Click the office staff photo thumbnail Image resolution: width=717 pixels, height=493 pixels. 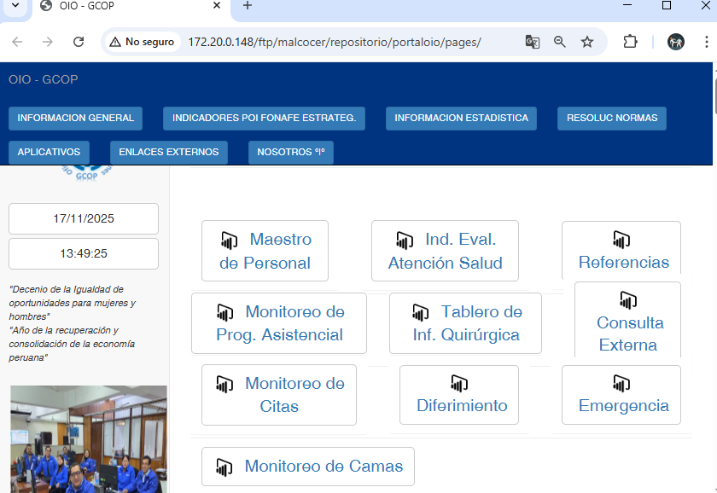click(x=89, y=439)
